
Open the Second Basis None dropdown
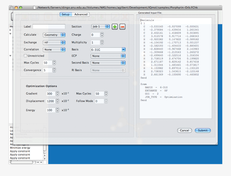[x=108, y=63]
